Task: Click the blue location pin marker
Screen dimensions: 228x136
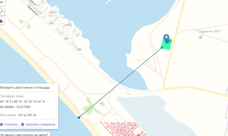Action: [x=166, y=39]
